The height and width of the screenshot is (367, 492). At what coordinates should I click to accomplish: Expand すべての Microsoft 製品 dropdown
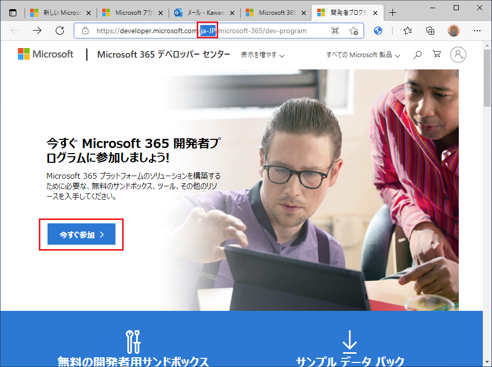tap(363, 55)
